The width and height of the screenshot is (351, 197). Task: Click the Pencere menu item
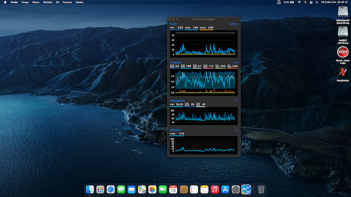pos(67,2)
